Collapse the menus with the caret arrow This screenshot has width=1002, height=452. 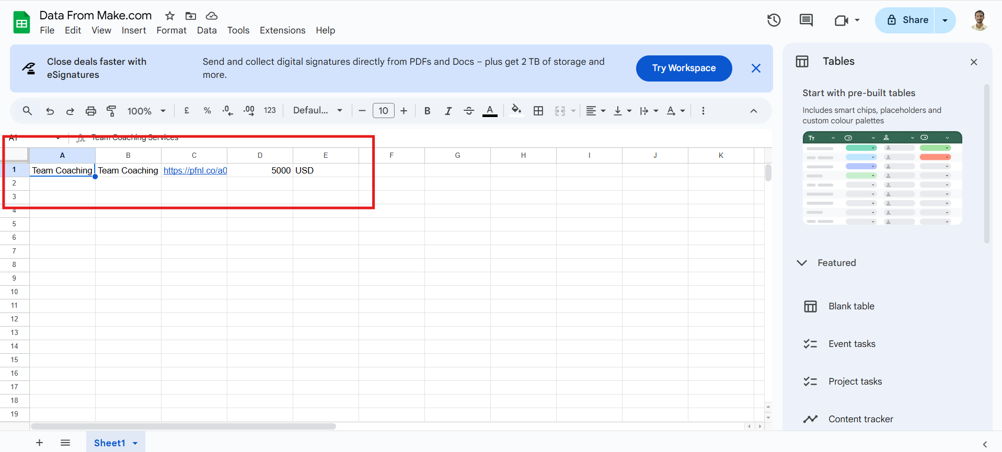click(x=754, y=111)
